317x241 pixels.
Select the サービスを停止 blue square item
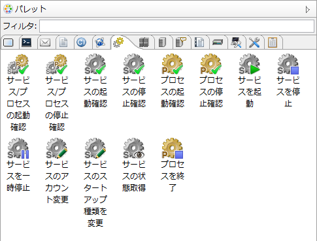(x=288, y=81)
